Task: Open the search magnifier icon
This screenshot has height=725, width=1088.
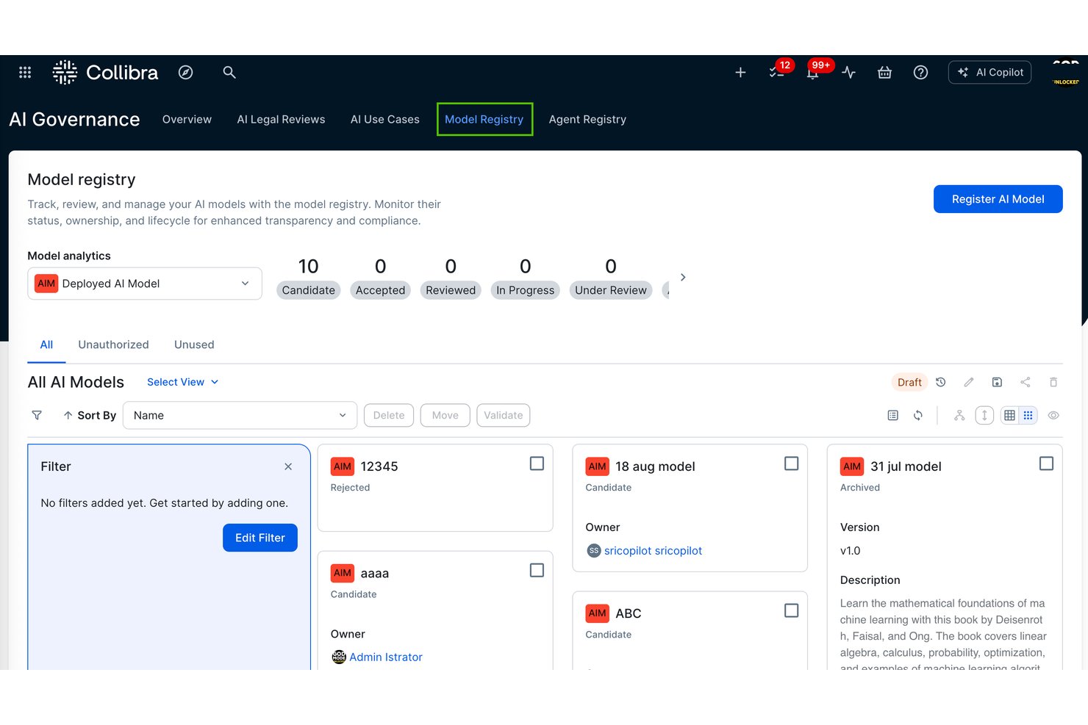Action: tap(229, 72)
